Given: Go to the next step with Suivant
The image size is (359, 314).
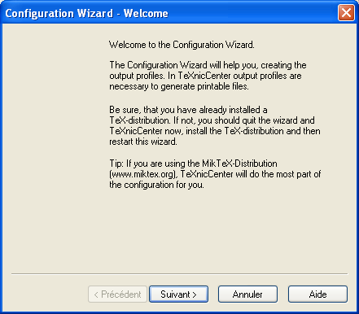Looking at the screenshot, I should point(178,294).
